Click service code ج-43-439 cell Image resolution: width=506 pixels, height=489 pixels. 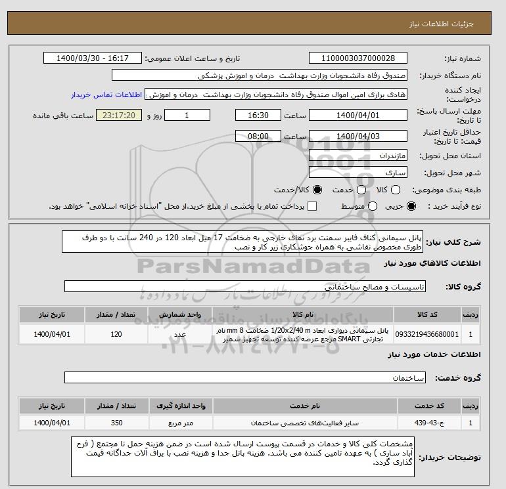[429, 423]
